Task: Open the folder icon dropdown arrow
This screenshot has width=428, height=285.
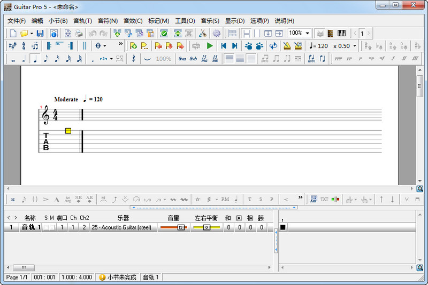Action: 32,34
